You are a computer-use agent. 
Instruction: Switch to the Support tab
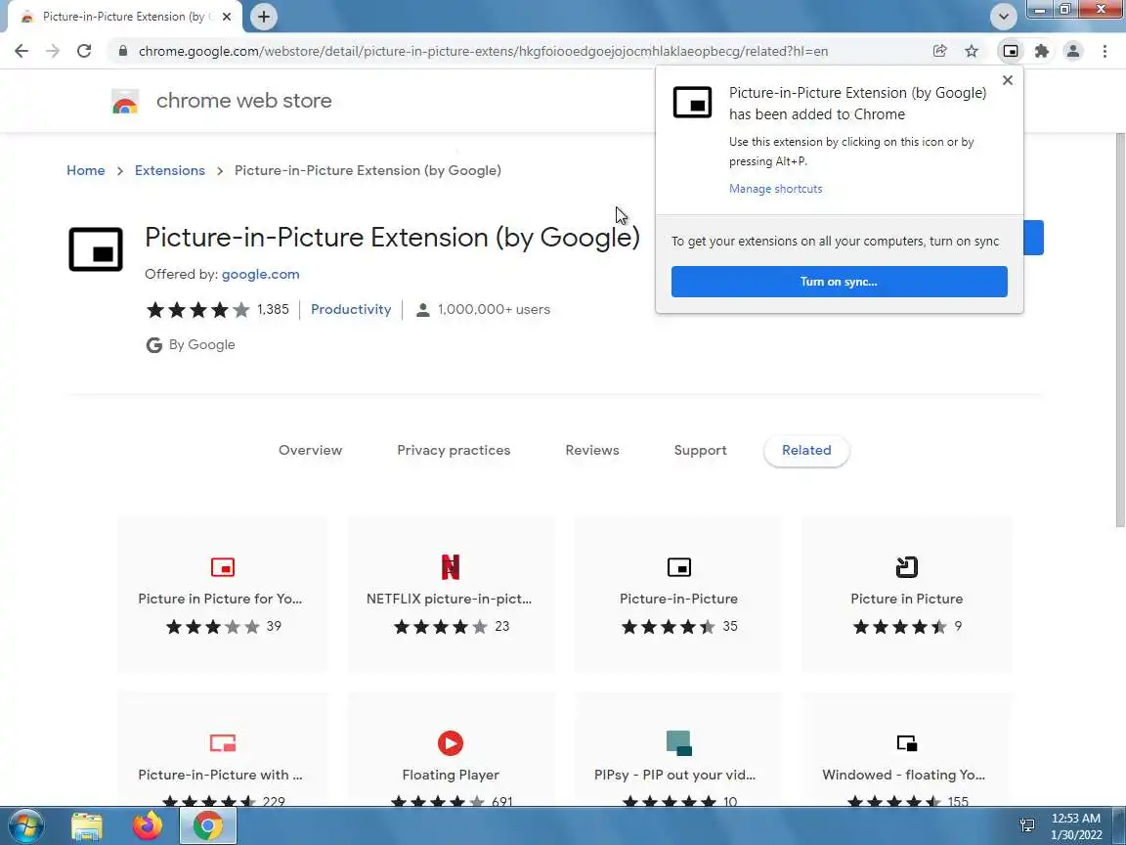click(x=700, y=450)
